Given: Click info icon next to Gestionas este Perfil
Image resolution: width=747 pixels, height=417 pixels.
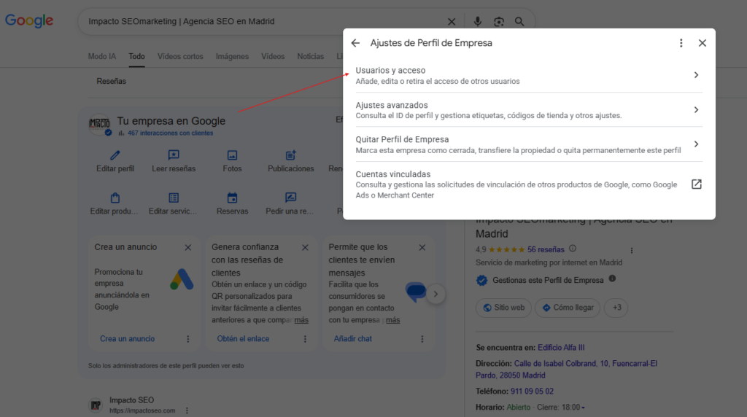Looking at the screenshot, I should point(612,279).
